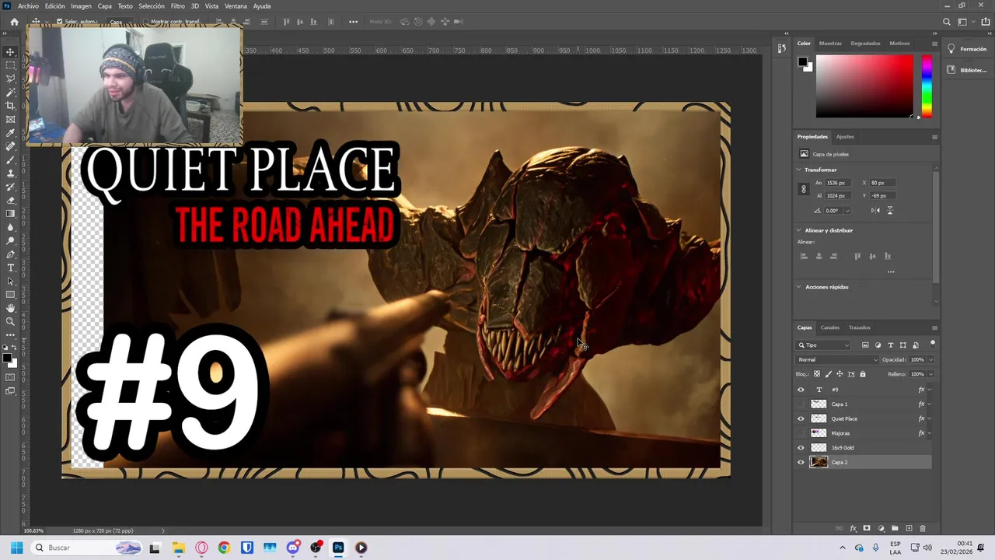This screenshot has width=995, height=560.
Task: Hide the Quiet Place layer
Action: point(801,418)
